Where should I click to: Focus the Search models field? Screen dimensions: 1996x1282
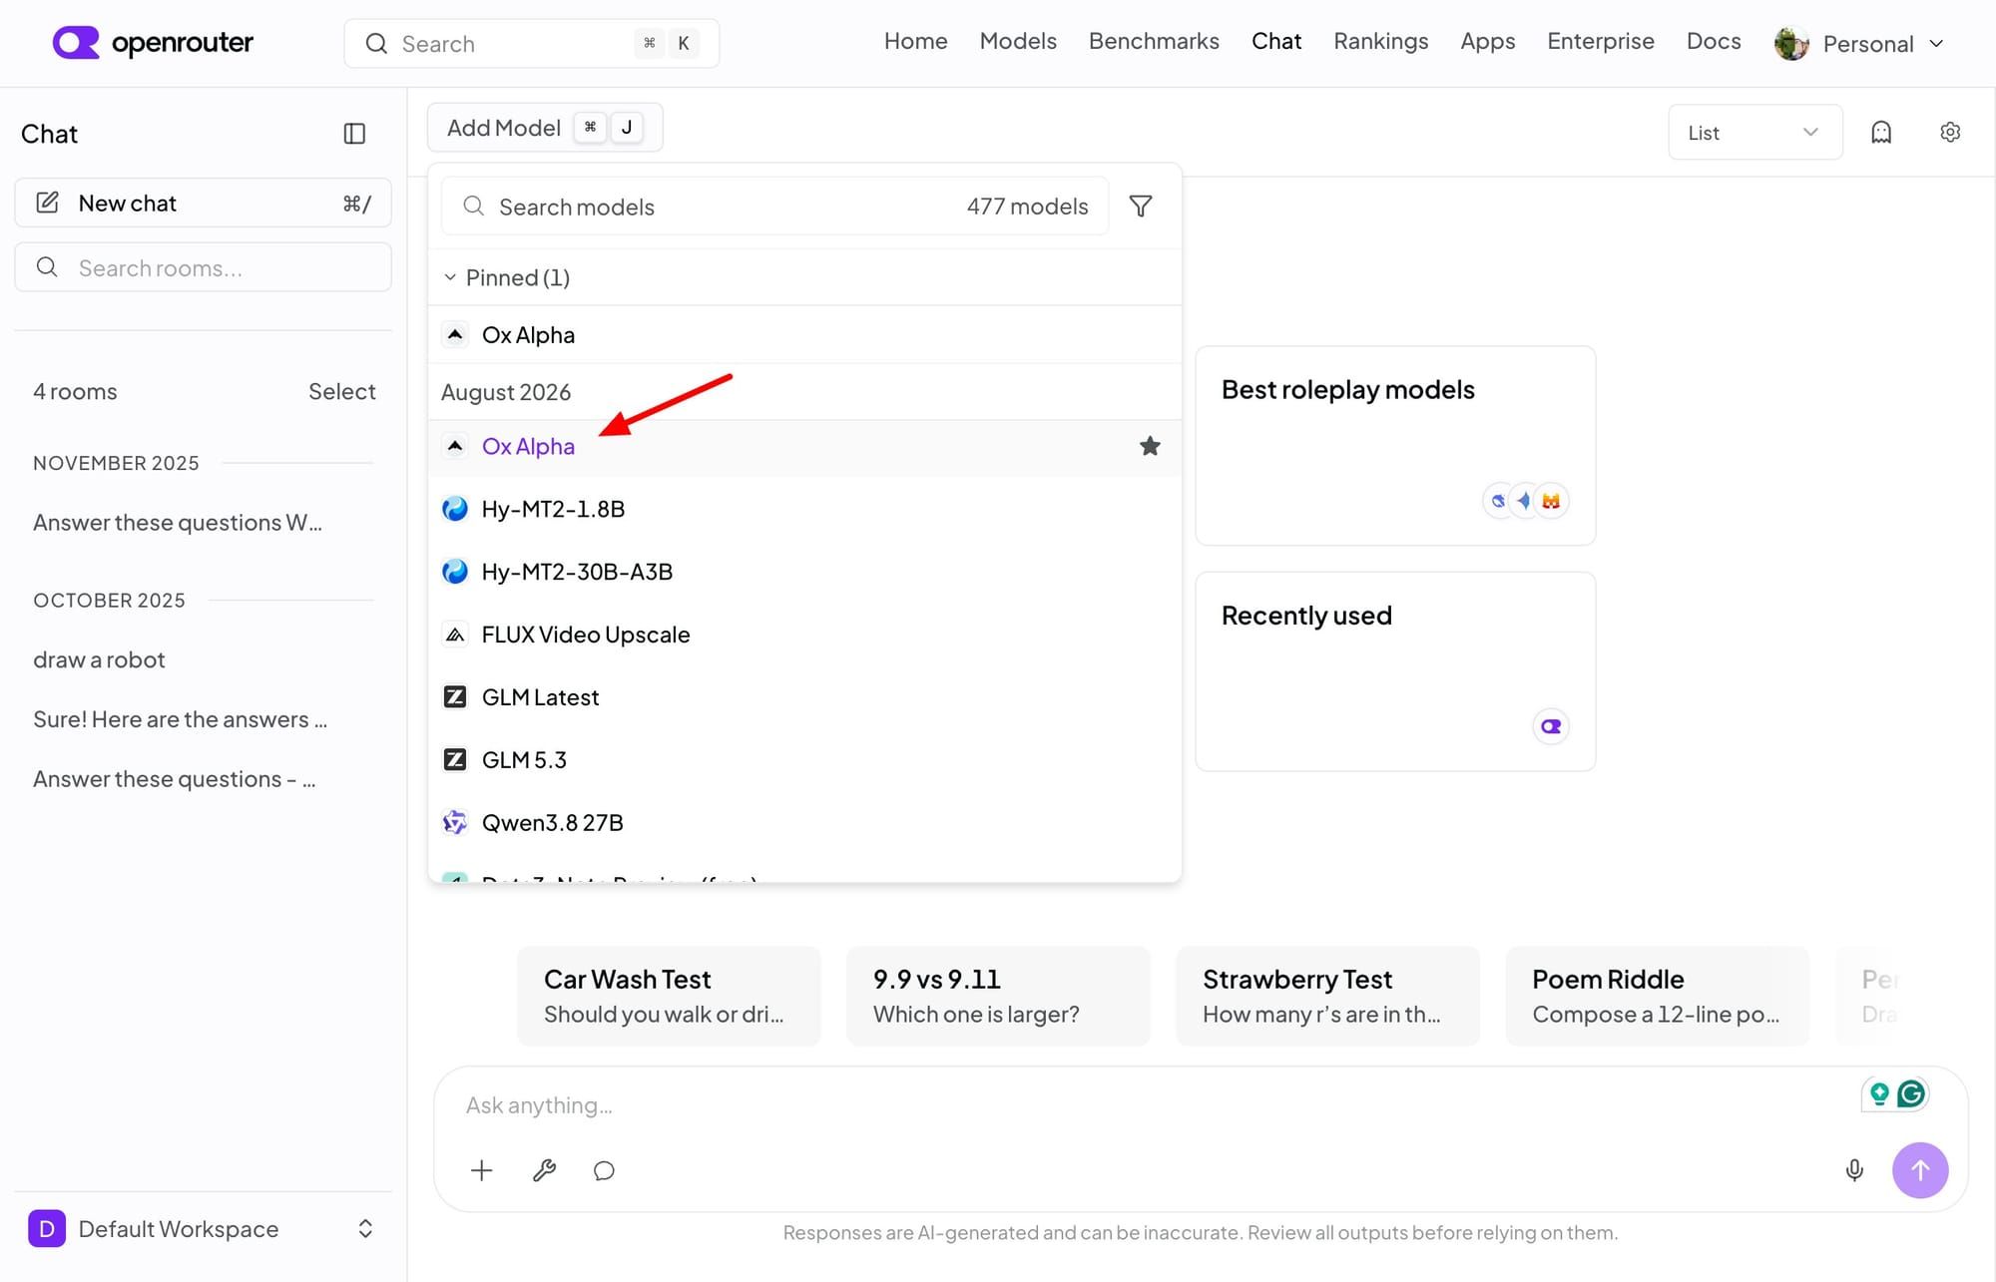tap(774, 207)
